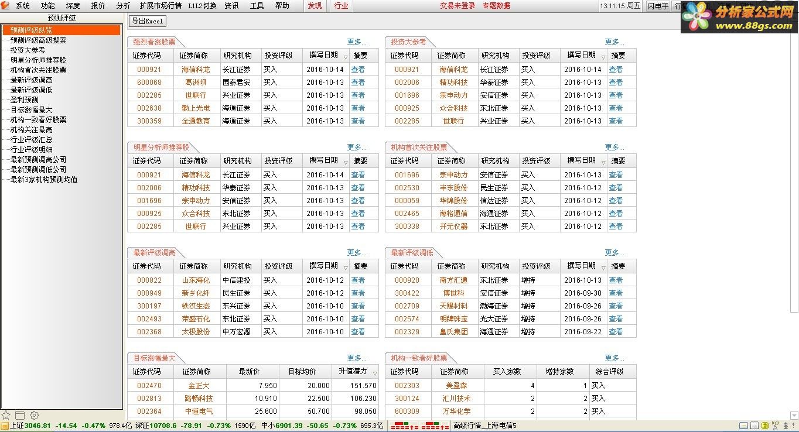Open the 报价 menu
Image resolution: width=799 pixels, height=432 pixels.
98,6
